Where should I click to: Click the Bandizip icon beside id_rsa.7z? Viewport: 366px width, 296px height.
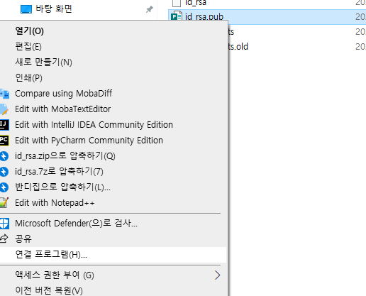pos(4,172)
